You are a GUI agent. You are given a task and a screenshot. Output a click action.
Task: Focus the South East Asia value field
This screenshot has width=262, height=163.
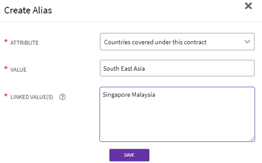177,68
